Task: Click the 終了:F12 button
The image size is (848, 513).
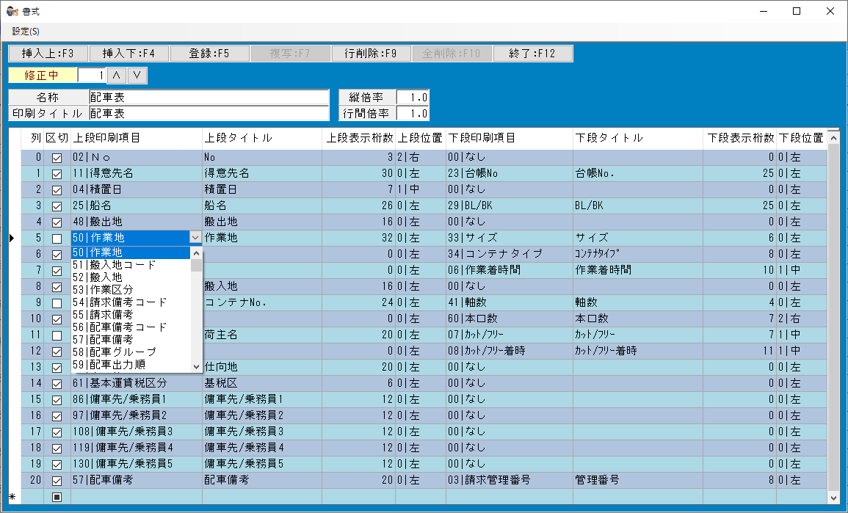Action: [x=532, y=54]
